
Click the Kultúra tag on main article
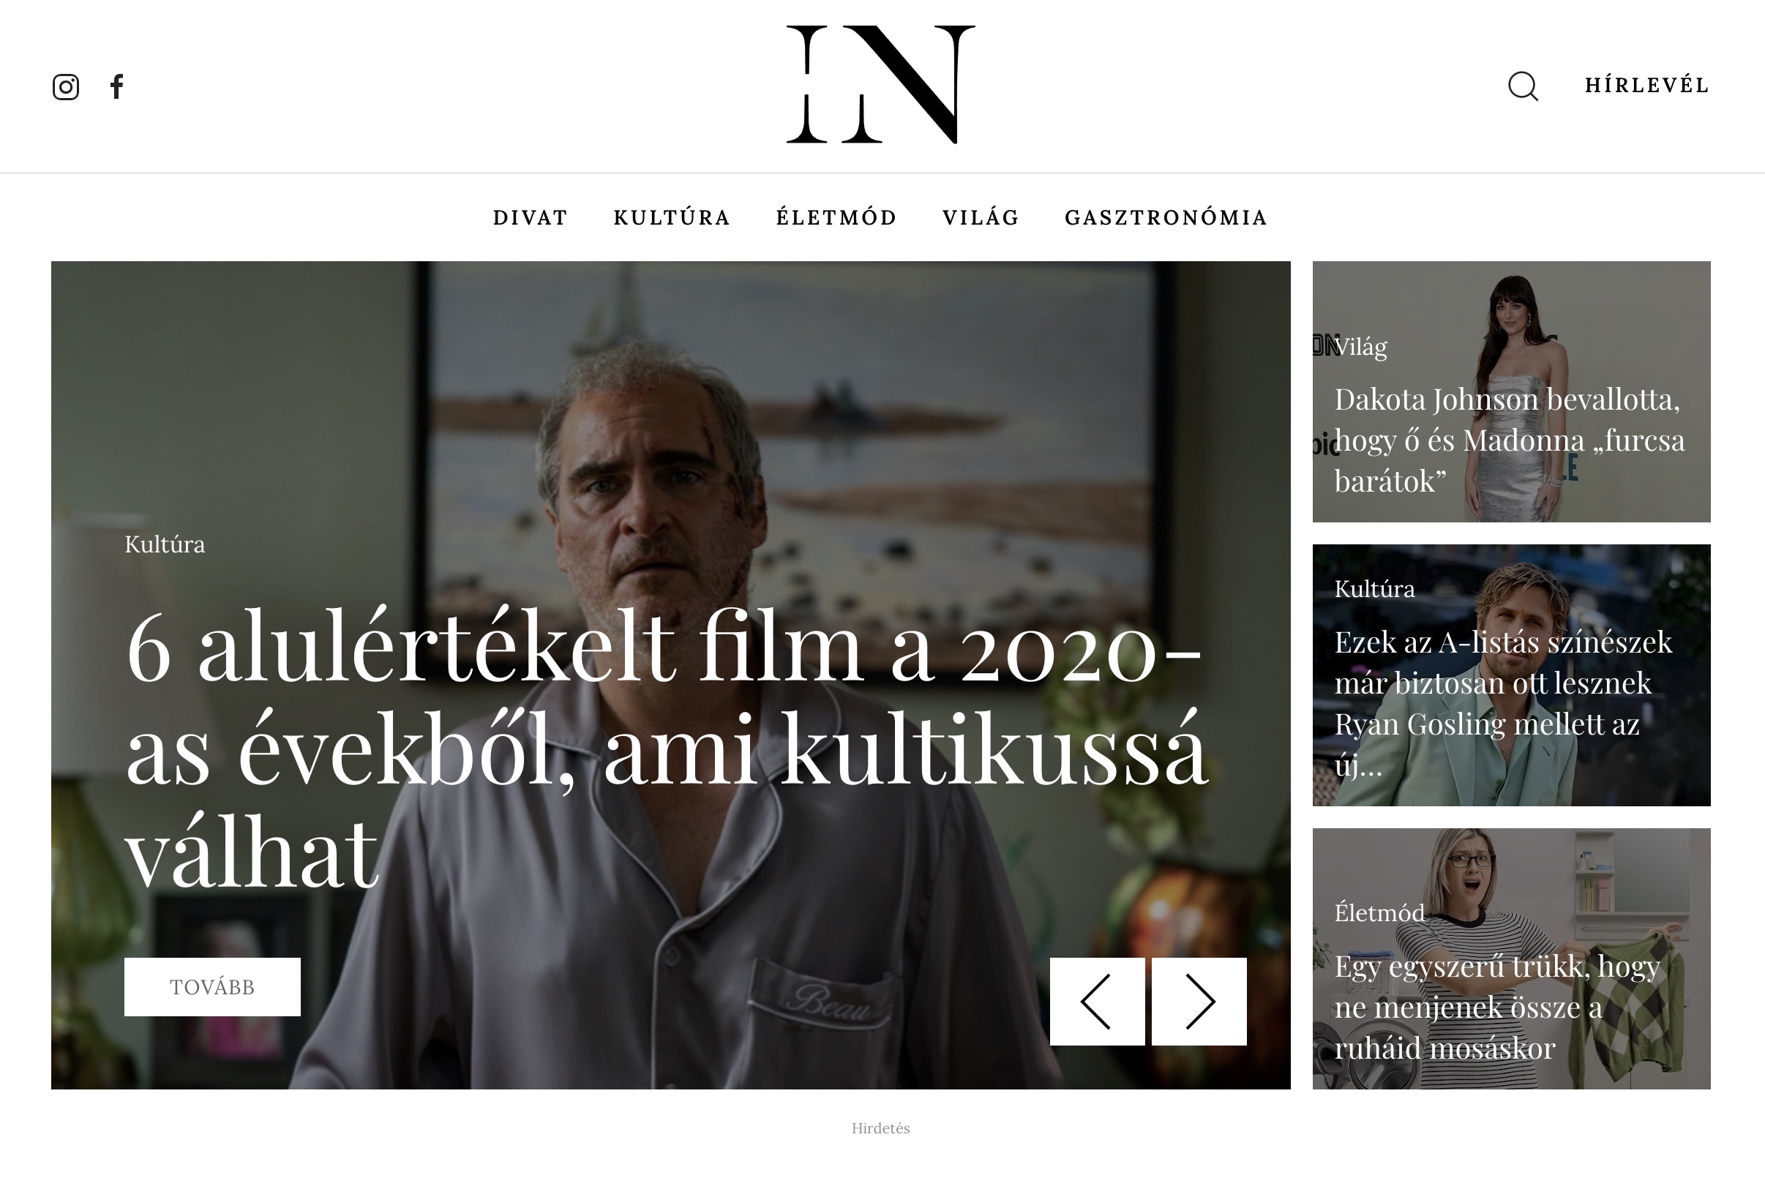[x=165, y=544]
